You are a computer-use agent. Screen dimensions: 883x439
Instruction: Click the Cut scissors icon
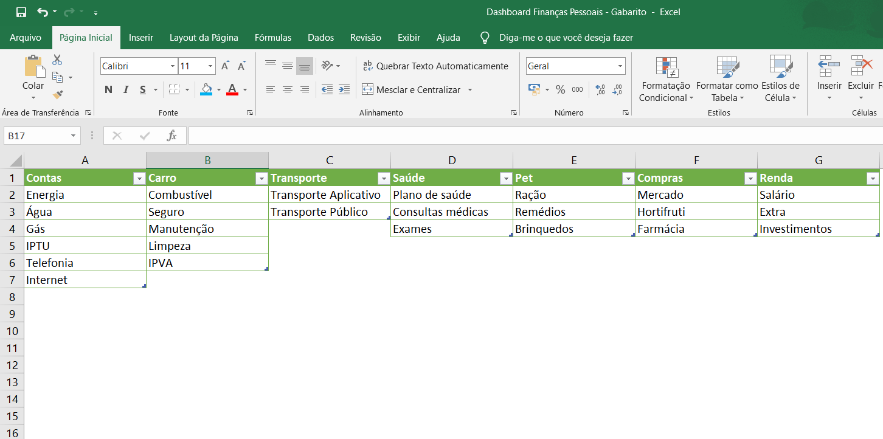click(57, 60)
